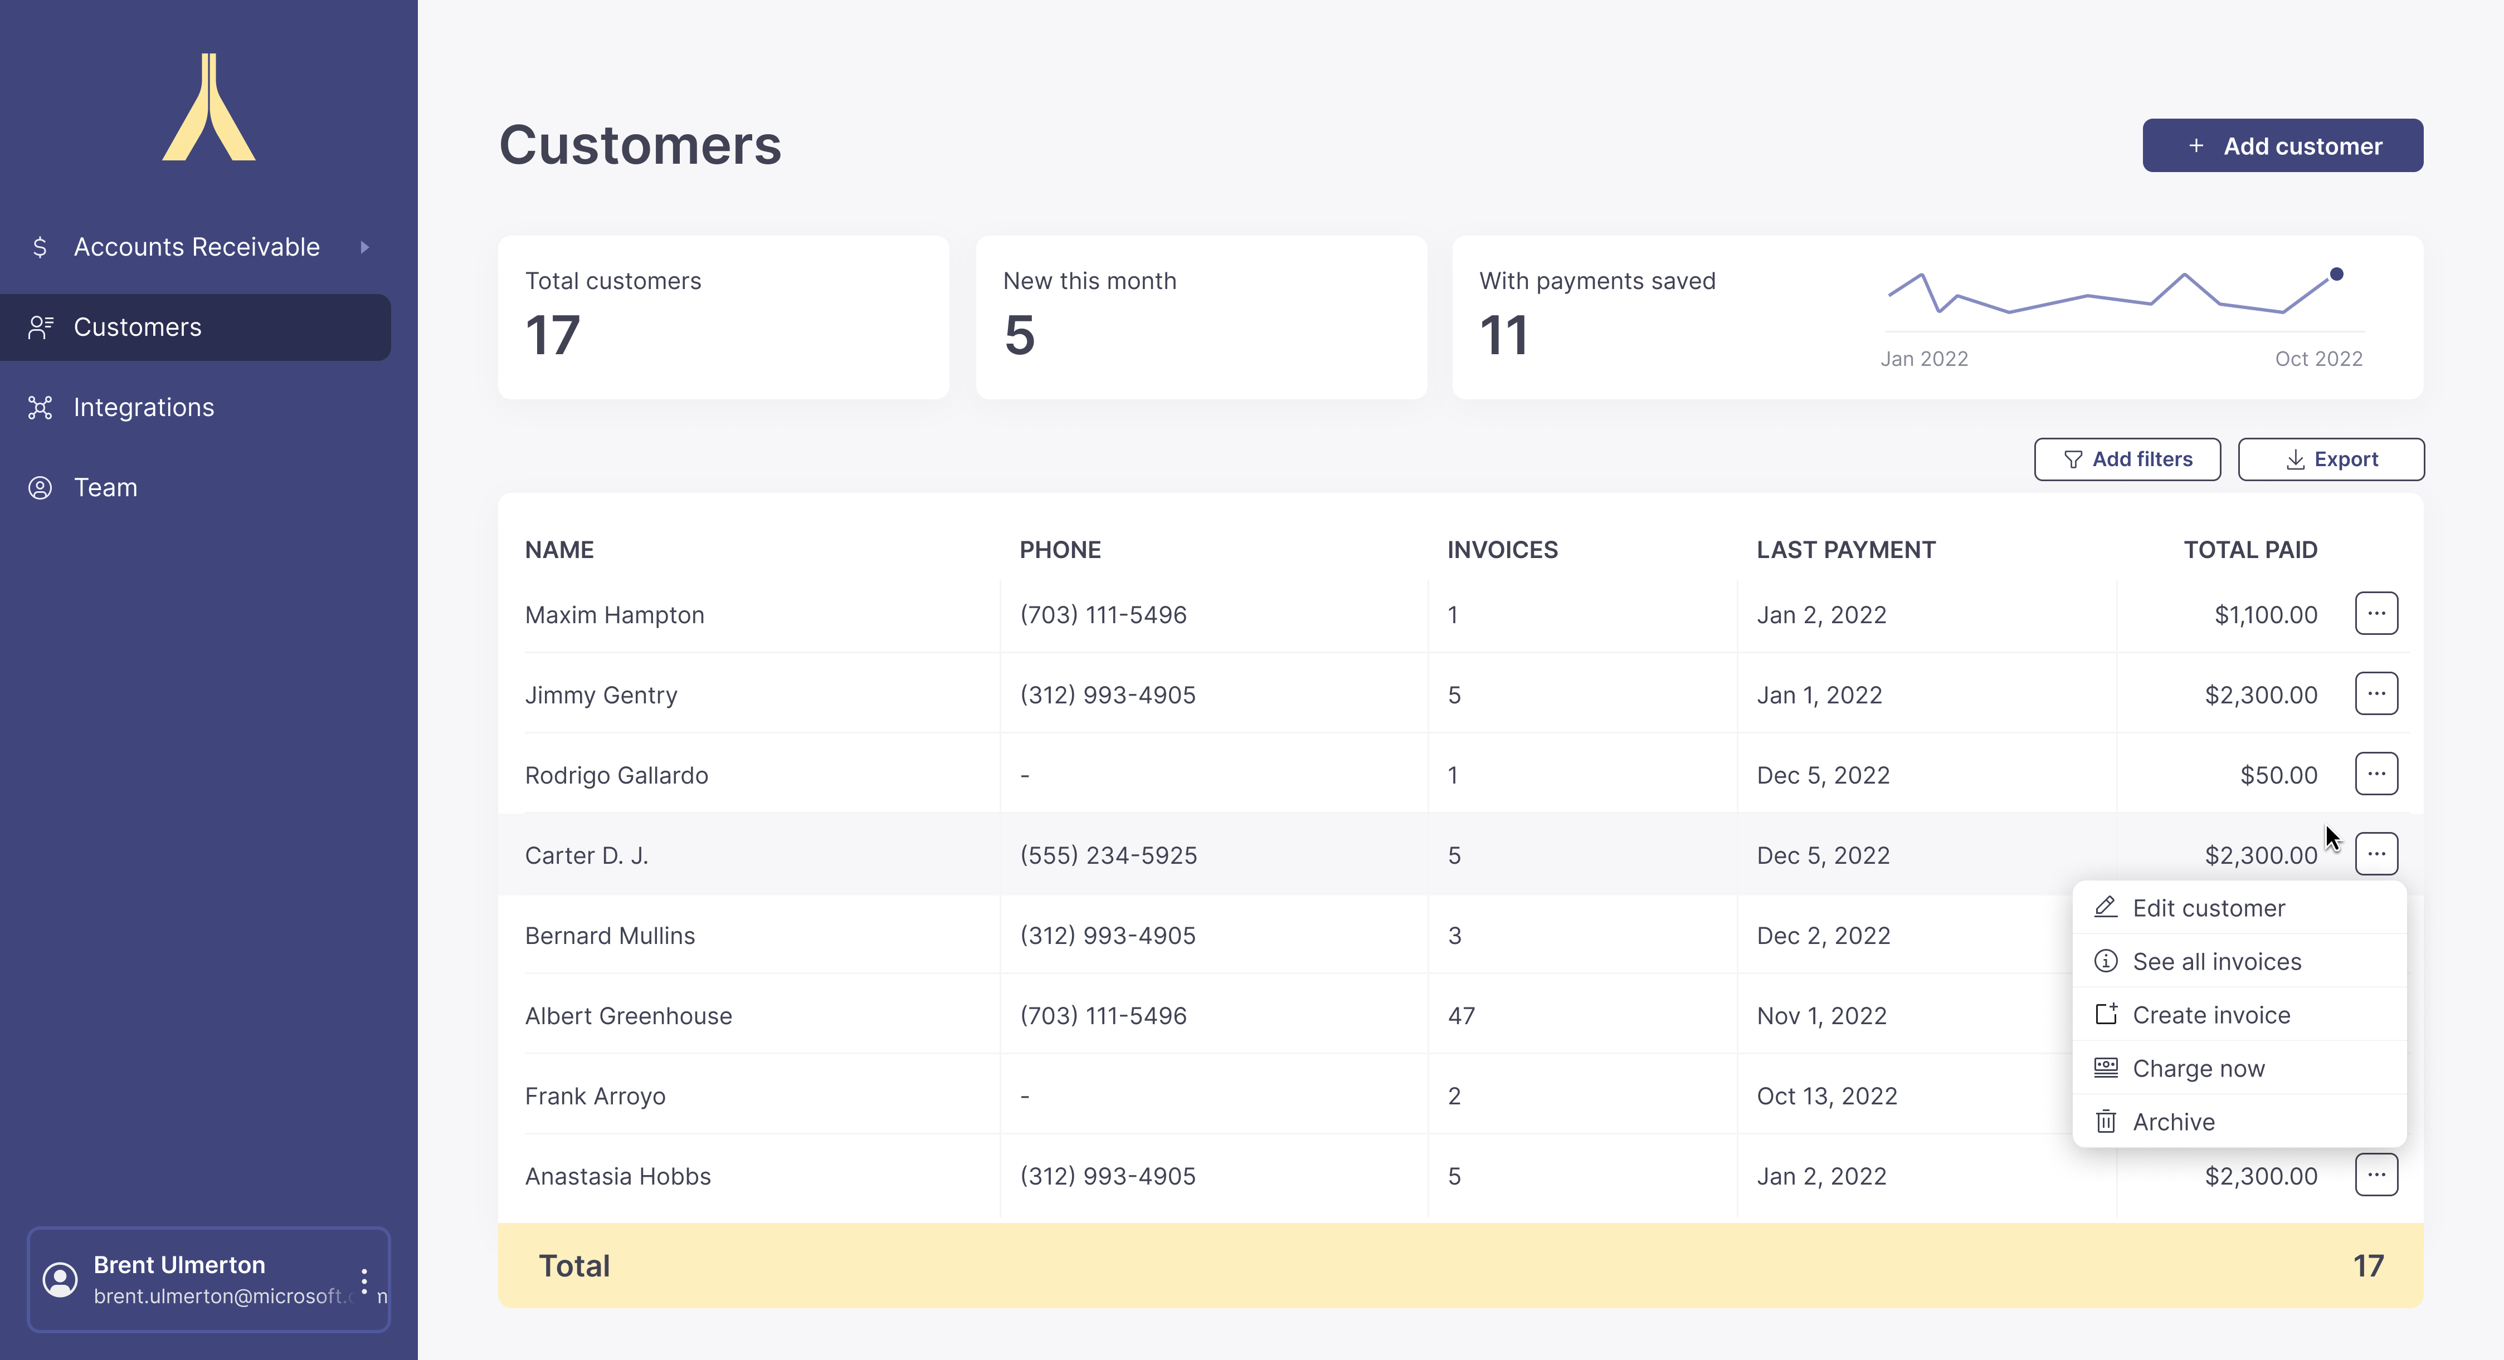Viewport: 2504px width, 1360px height.
Task: Click the Customers person-list icon in sidebar
Action: (41, 327)
